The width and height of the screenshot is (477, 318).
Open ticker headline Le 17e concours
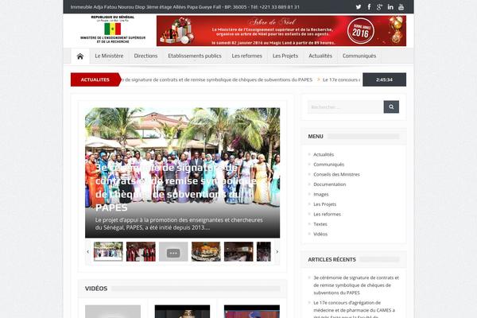pos(341,79)
